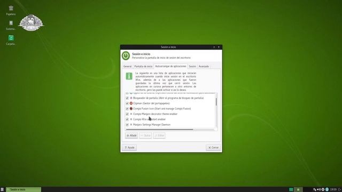Uncheck Clipman autostart checkbox
342x192 pixels.
coord(127,103)
